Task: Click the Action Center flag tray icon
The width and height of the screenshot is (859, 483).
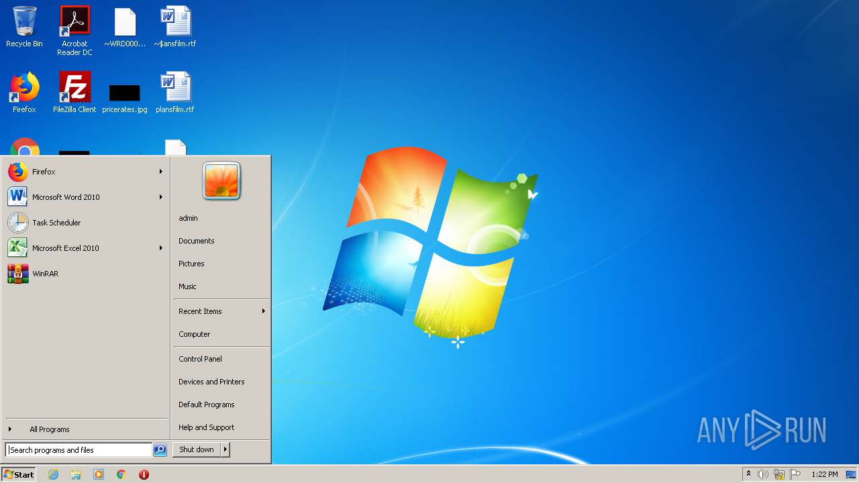Action: [795, 474]
